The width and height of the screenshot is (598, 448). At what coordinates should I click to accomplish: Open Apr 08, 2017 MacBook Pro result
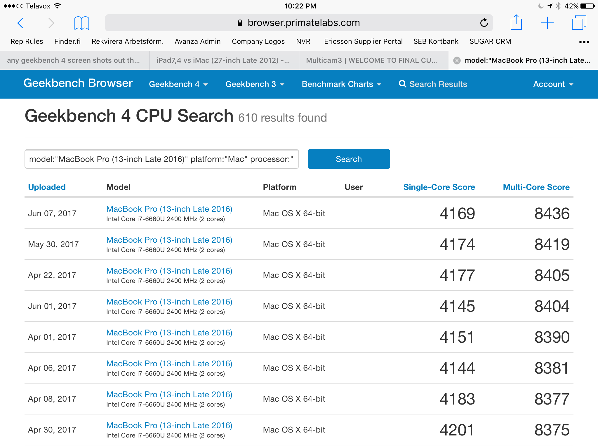[x=169, y=395]
